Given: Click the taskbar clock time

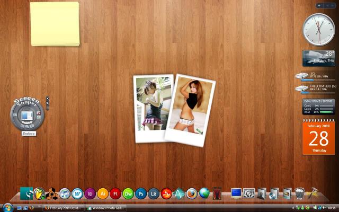Looking at the screenshot, I should [x=332, y=208].
